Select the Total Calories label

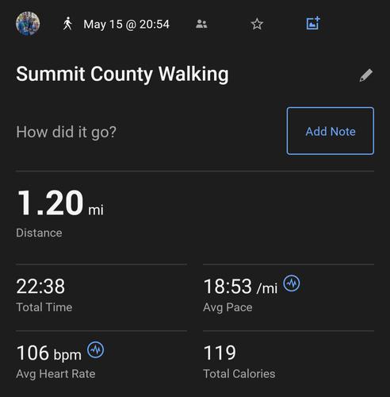coord(239,374)
